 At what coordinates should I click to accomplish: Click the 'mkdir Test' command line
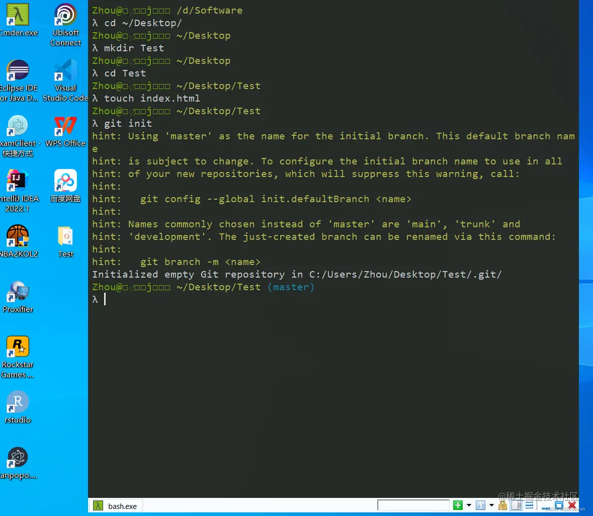[x=128, y=48]
